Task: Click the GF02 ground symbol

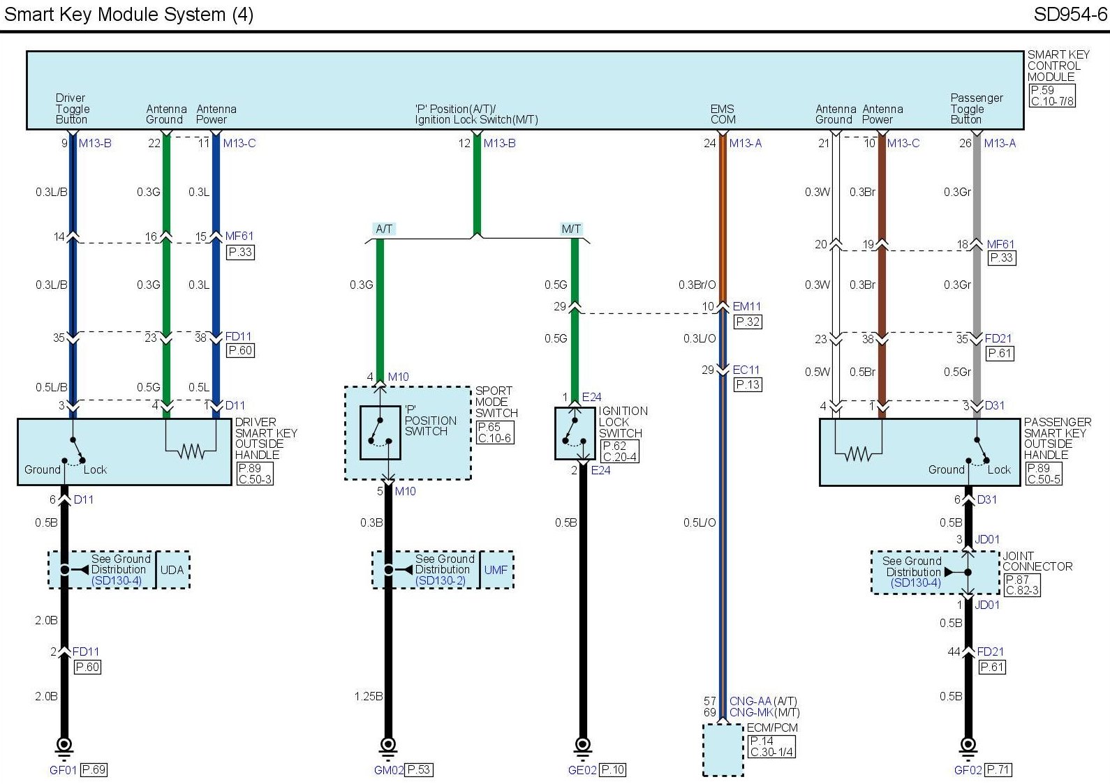Action: click(x=968, y=747)
